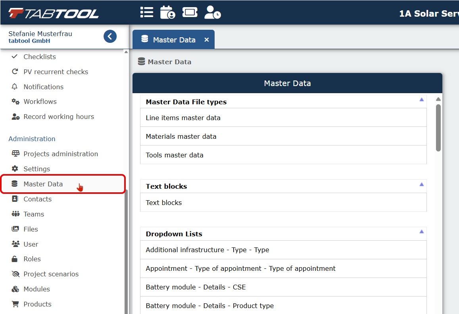The width and height of the screenshot is (459, 314).
Task: Switch to the Master Data tab
Action: [173, 40]
